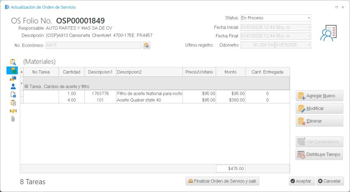Open the clipboard with wrench sidebar icon
Image resolution: width=350 pixels, height=192 pixels.
[x=13, y=62]
